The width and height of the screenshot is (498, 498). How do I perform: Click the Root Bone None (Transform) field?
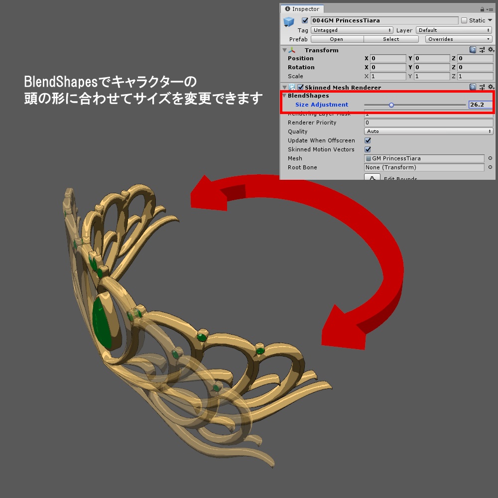[x=424, y=167]
